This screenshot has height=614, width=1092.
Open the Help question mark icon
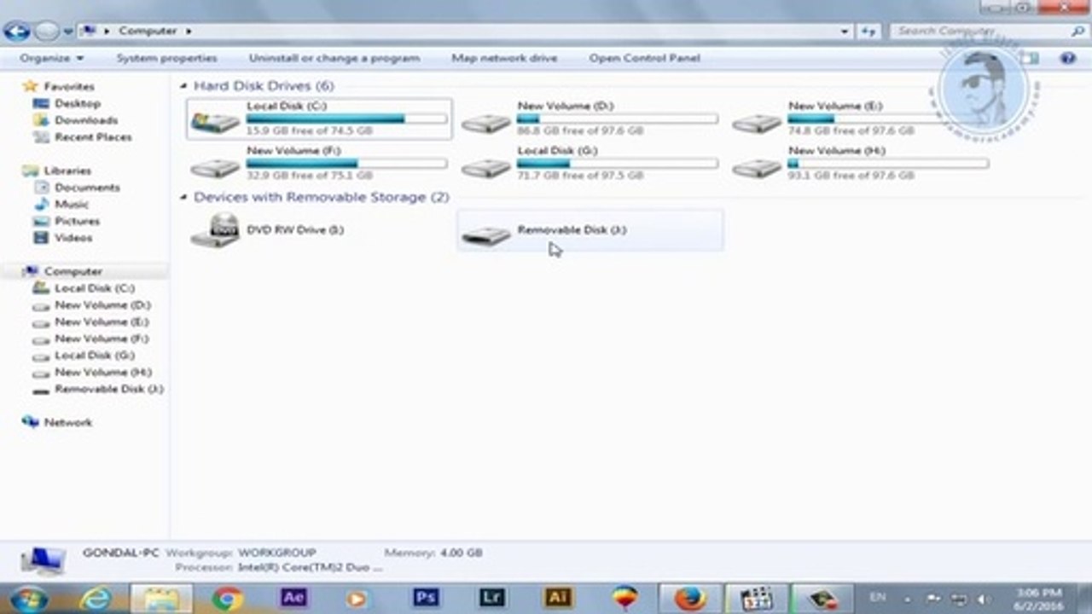click(x=1067, y=58)
